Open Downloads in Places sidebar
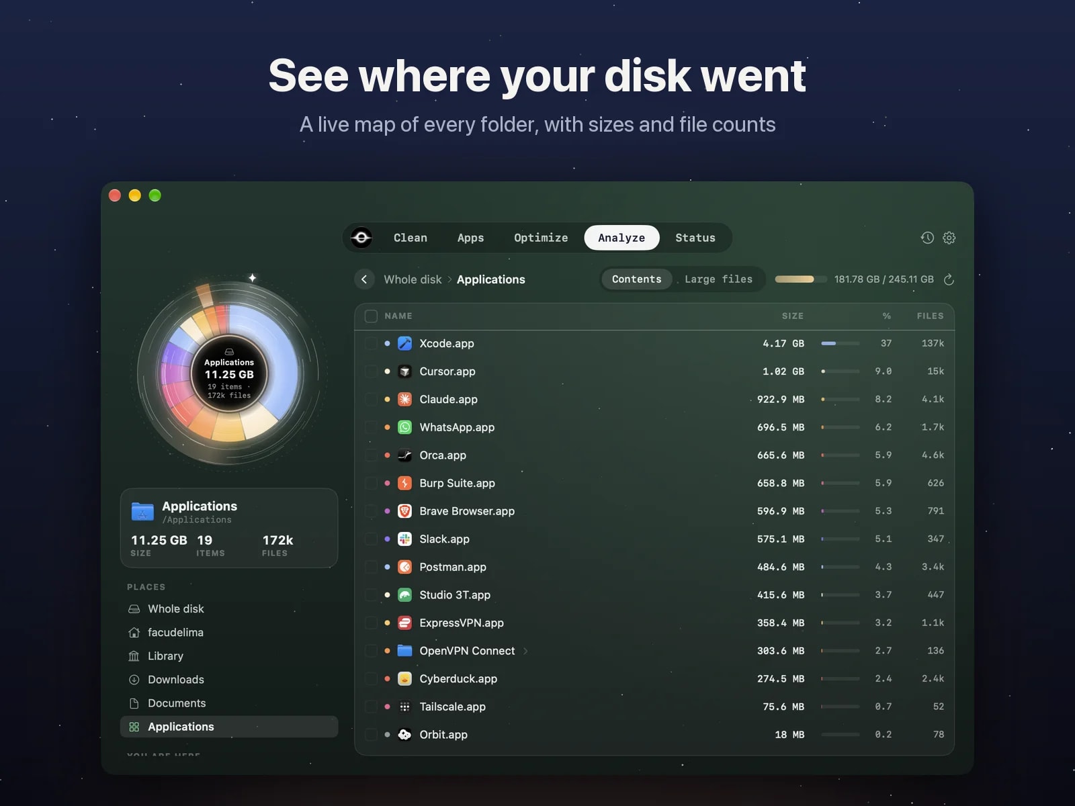This screenshot has width=1075, height=806. pos(229,680)
